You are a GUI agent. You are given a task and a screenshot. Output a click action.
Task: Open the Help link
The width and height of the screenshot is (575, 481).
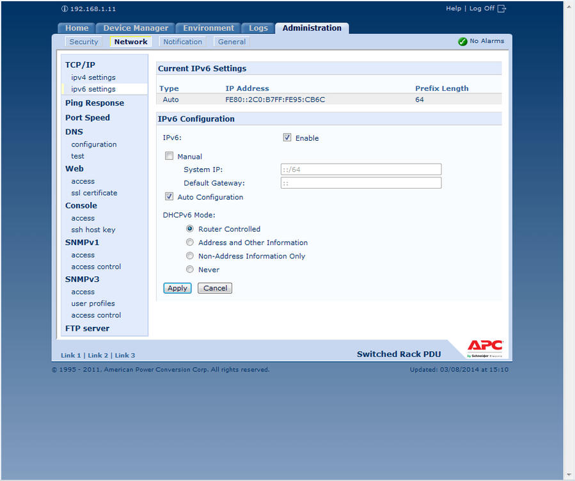click(453, 8)
